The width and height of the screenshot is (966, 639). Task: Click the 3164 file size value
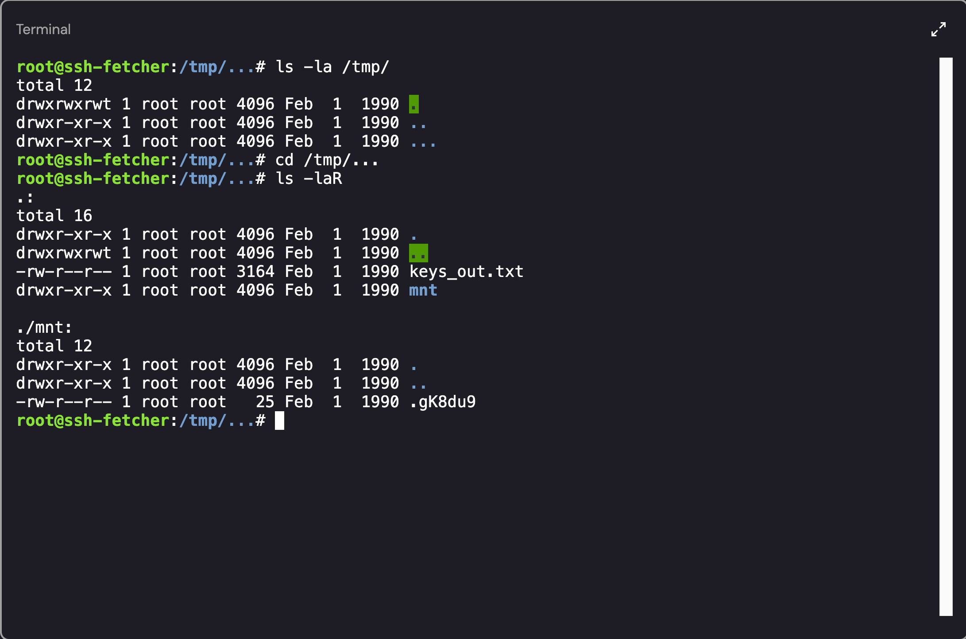[255, 272]
